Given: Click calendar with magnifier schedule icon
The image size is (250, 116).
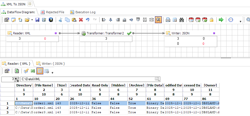Looking at the screenshot, I should [191, 20].
